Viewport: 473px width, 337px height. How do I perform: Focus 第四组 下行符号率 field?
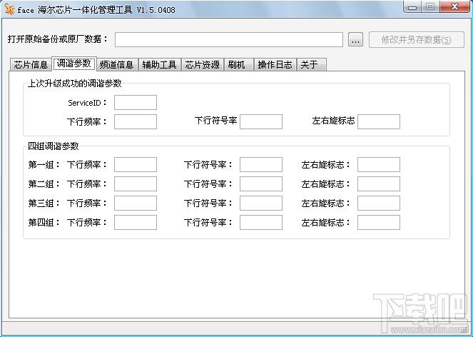[x=261, y=223]
